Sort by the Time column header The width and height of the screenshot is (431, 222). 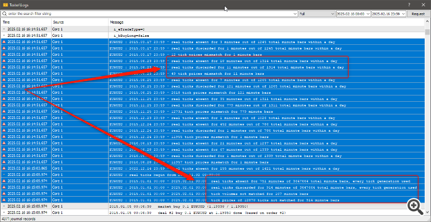(26, 22)
